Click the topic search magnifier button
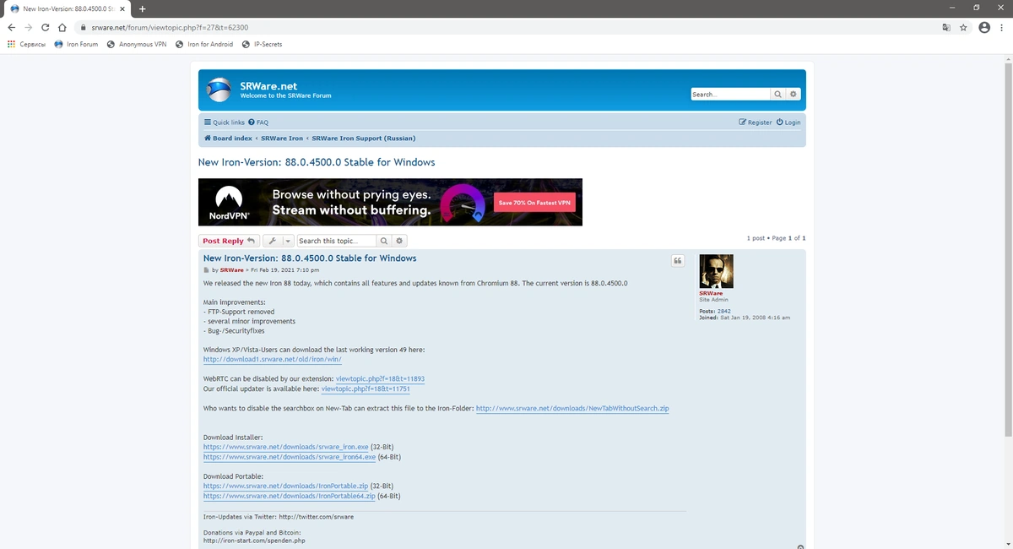Screen dimensions: 1013x549 click(x=384, y=241)
